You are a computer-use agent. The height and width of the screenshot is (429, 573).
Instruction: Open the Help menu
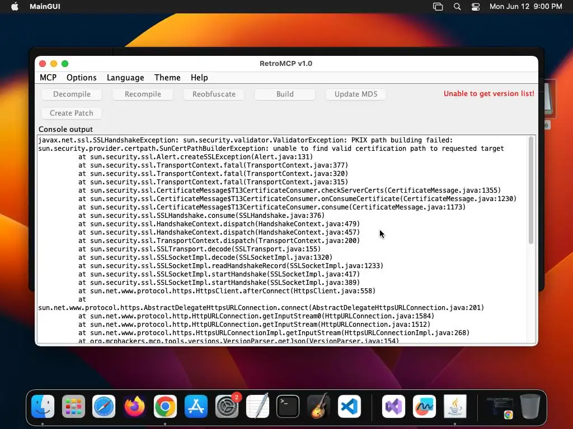click(x=199, y=77)
